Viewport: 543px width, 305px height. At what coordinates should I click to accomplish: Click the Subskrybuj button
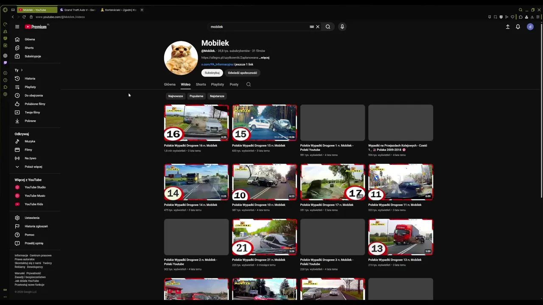[212, 73]
